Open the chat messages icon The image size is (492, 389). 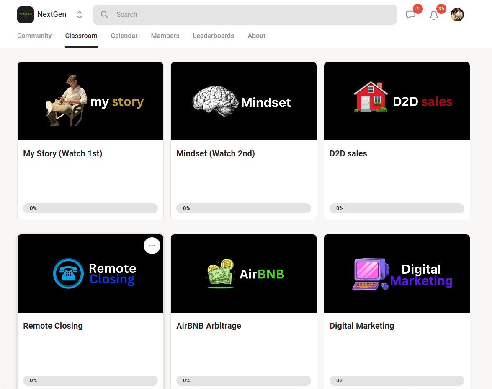410,14
